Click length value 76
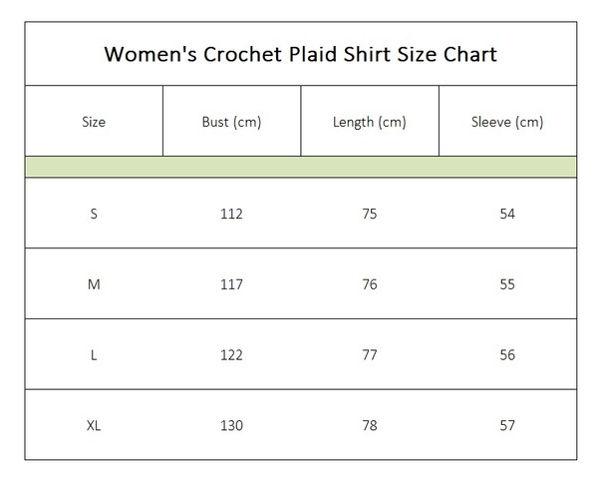Screen dimensions: 598x481 click(x=370, y=284)
